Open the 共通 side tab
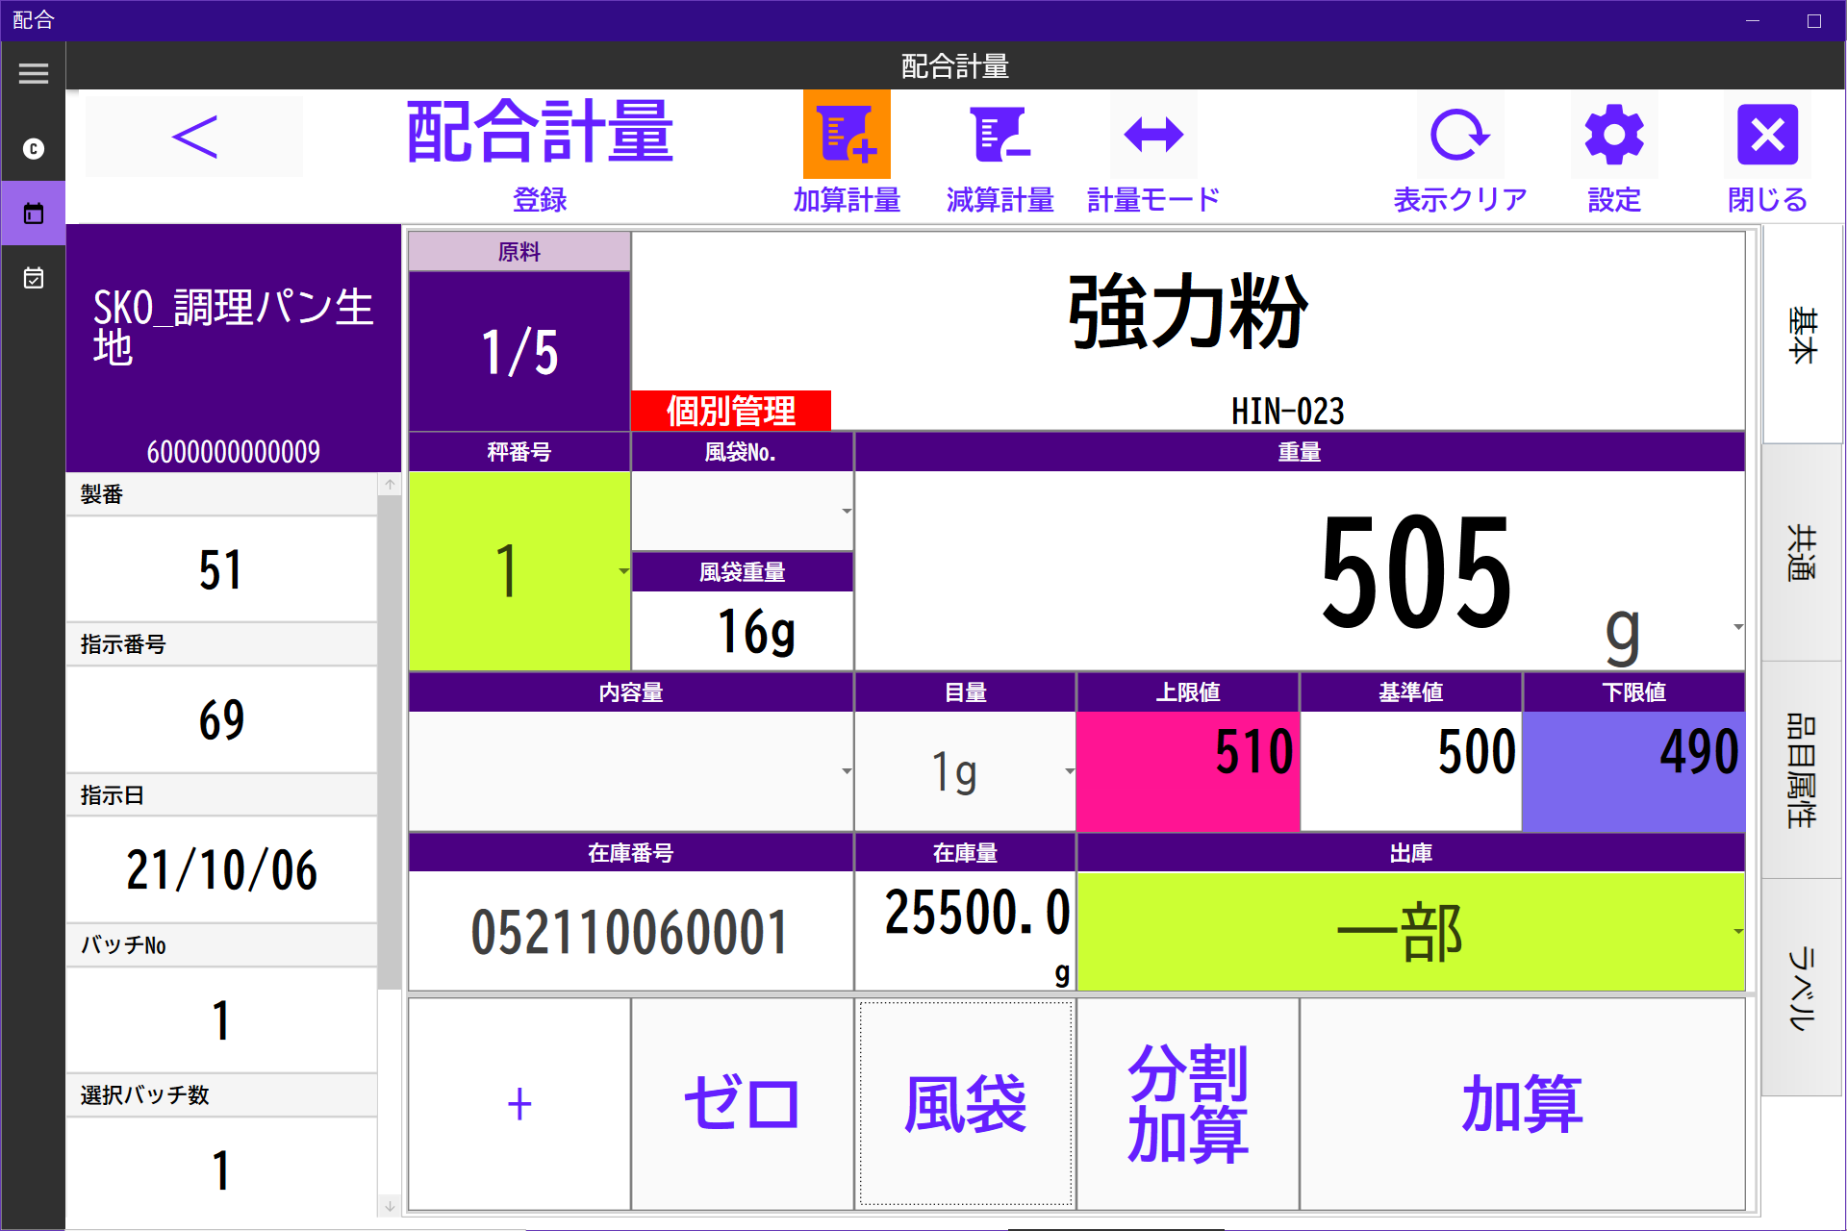The image size is (1847, 1231). pyautogui.click(x=1802, y=552)
